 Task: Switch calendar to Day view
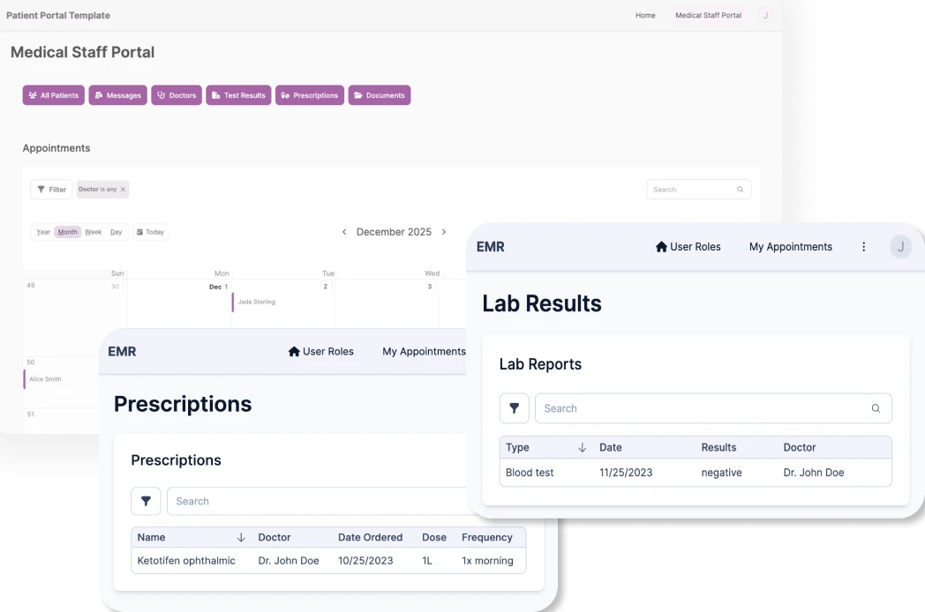point(116,232)
